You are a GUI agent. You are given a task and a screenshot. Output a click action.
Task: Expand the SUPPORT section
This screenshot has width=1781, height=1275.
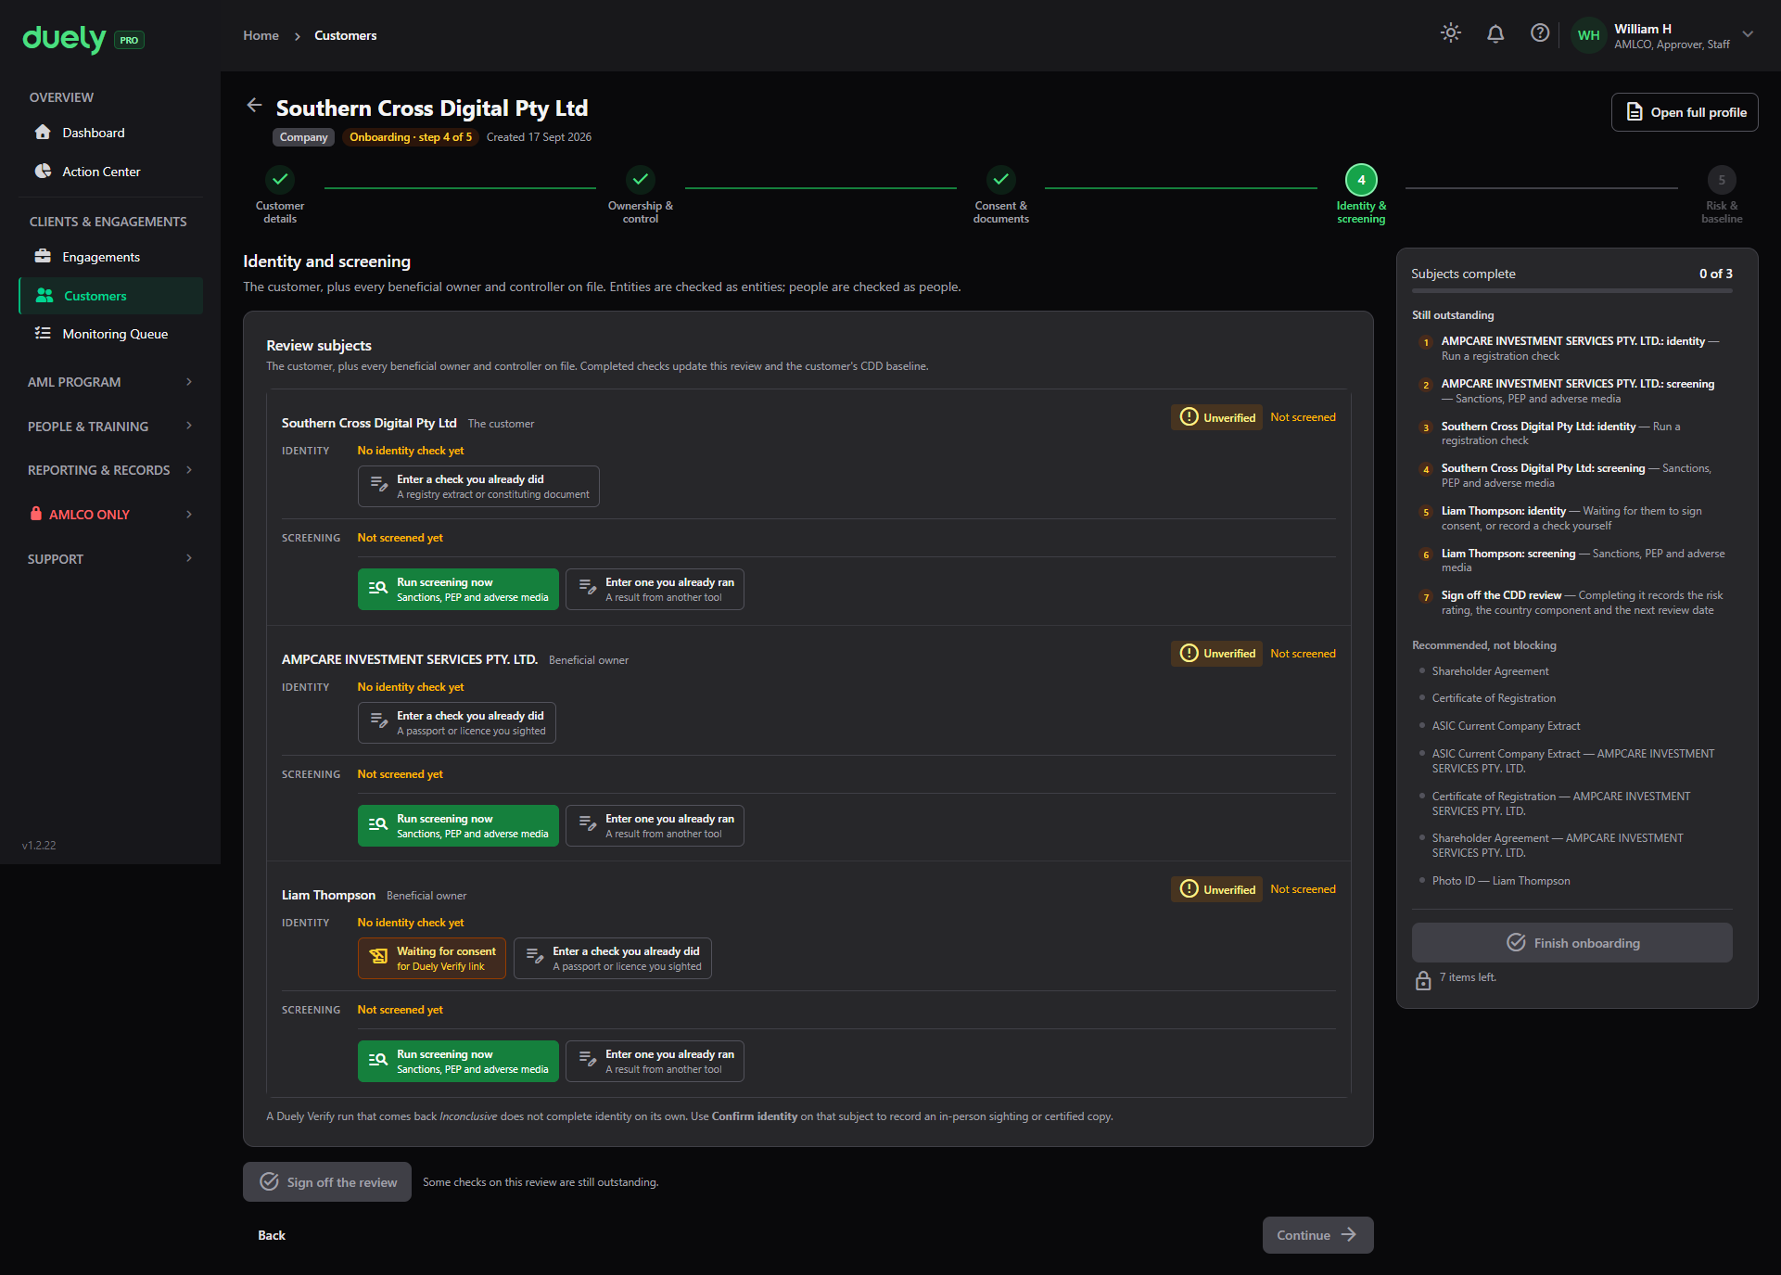[x=111, y=559]
